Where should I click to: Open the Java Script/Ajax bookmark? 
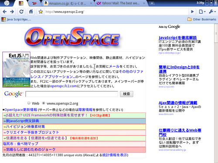pos(16,20)
